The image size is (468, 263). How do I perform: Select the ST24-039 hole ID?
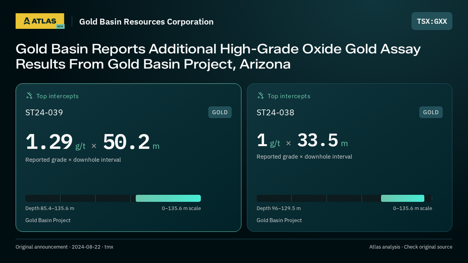[44, 113]
